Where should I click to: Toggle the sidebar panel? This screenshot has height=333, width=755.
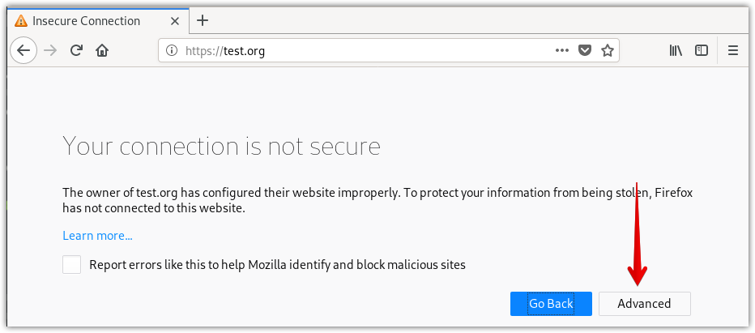pyautogui.click(x=702, y=50)
